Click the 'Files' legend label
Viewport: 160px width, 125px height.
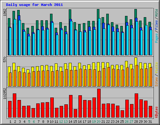[x=157, y=25]
